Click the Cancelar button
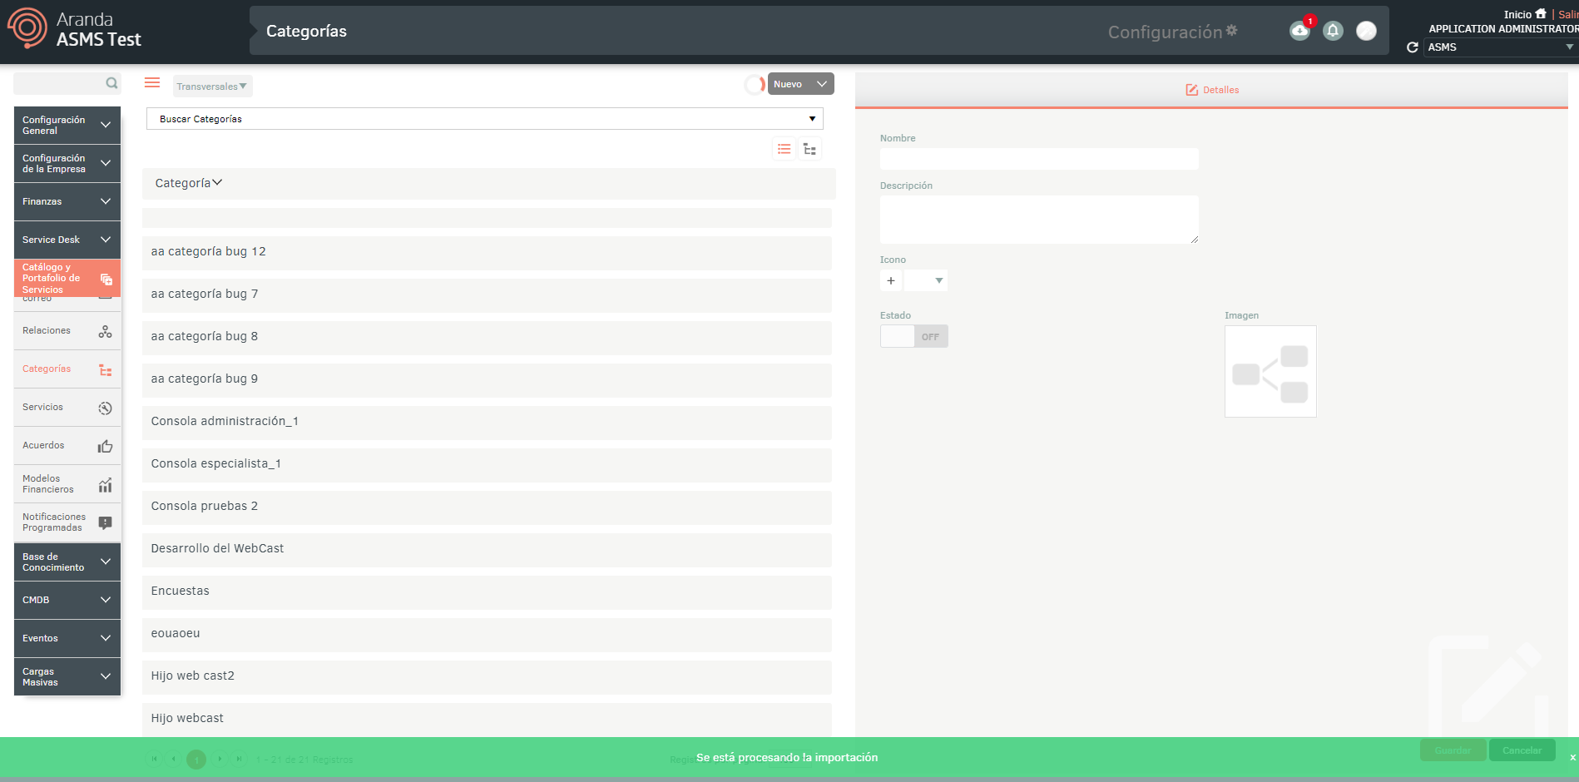 pos(1522,750)
